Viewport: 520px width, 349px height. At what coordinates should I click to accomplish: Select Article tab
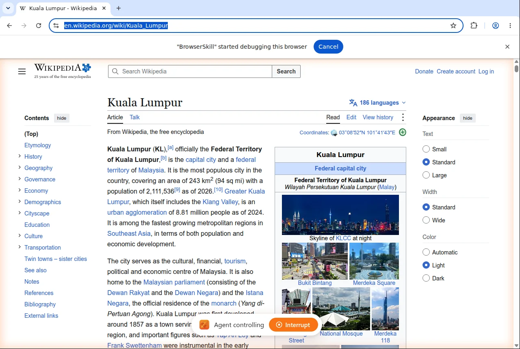pyautogui.click(x=115, y=117)
